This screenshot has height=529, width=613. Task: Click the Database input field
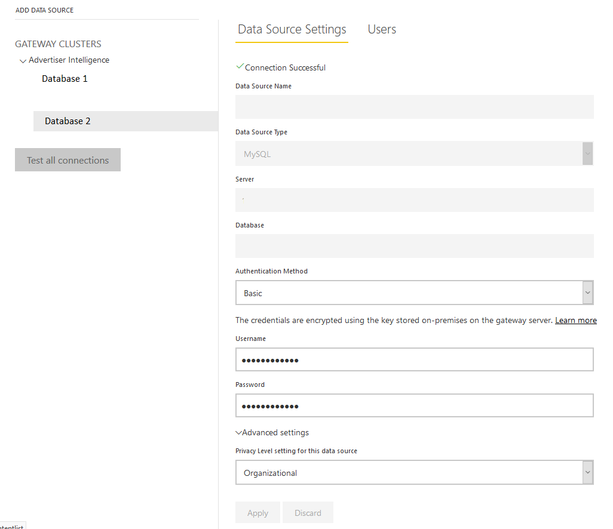pos(415,246)
